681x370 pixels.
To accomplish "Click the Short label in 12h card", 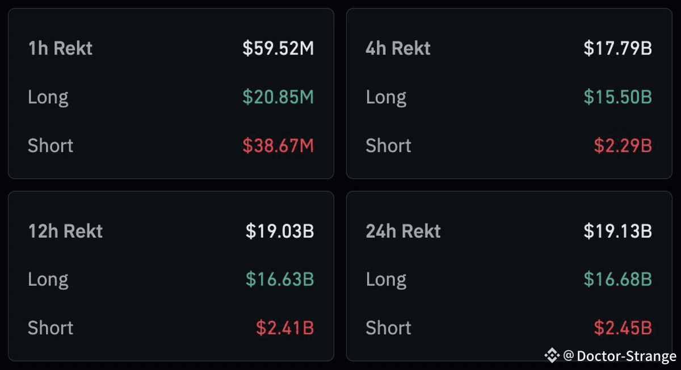I will [51, 327].
